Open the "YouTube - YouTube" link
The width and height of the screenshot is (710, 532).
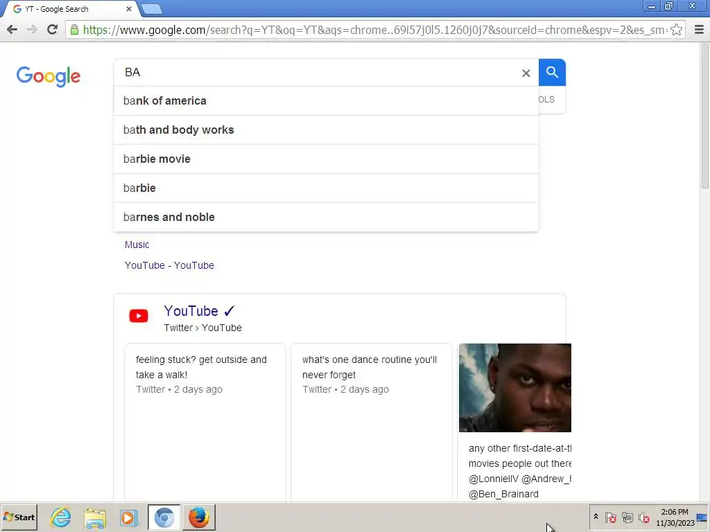[169, 265]
